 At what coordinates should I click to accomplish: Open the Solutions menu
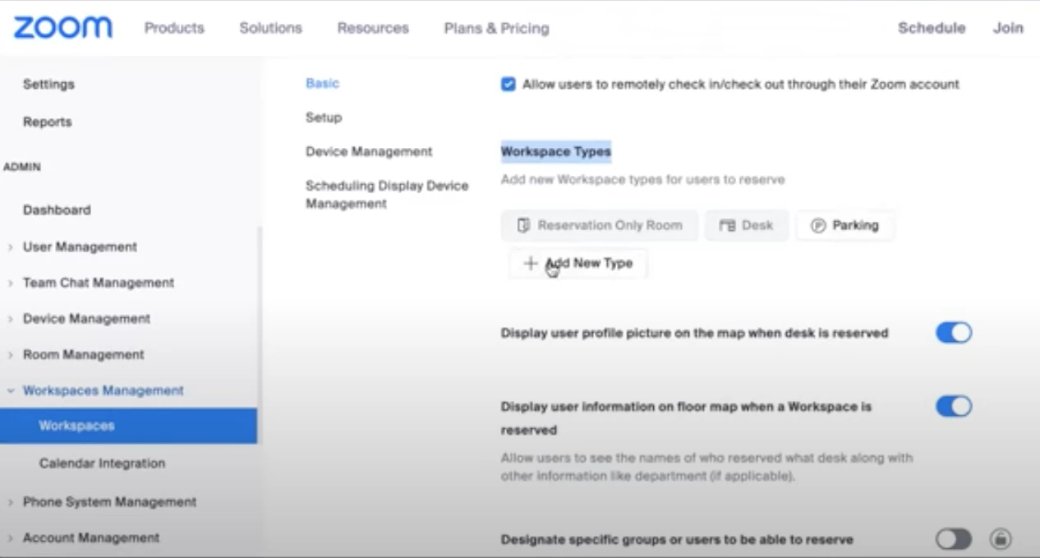click(270, 28)
